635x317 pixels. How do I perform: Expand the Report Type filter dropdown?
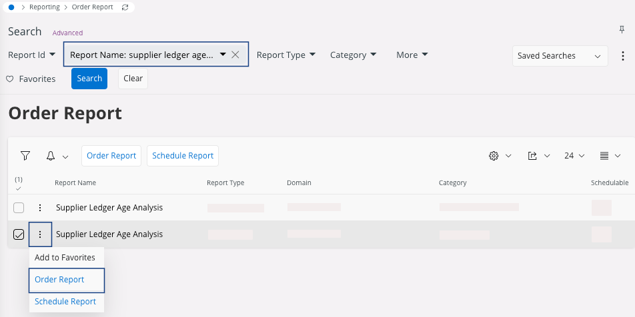[285, 55]
